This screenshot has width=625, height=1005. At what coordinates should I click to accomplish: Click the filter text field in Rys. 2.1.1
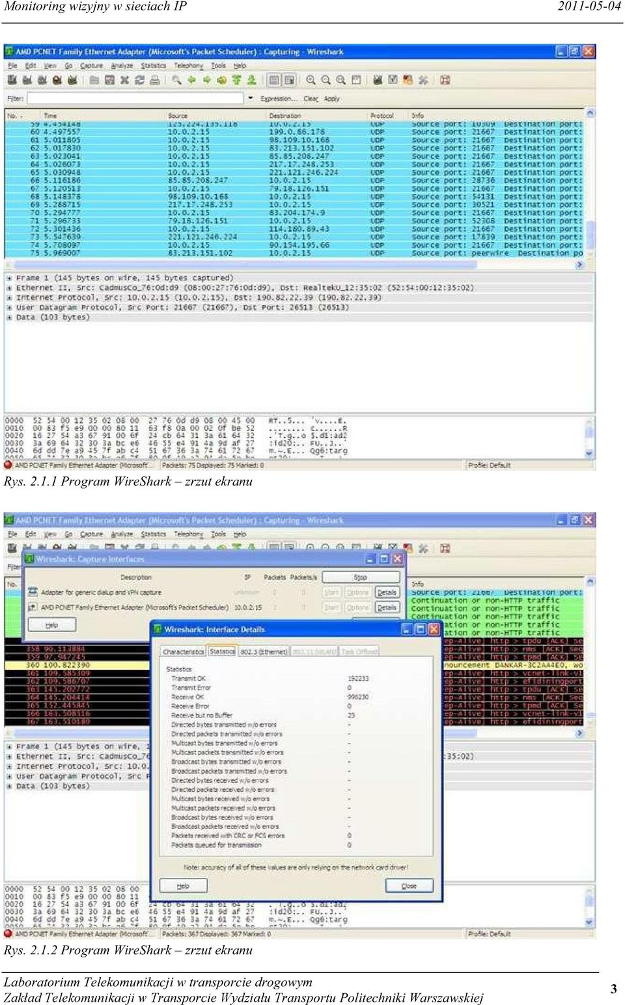click(x=135, y=98)
